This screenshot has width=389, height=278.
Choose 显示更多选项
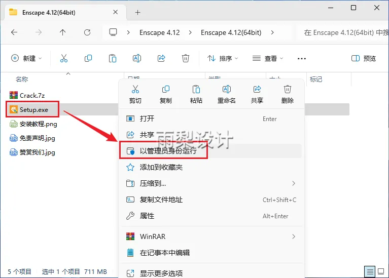click(211, 273)
